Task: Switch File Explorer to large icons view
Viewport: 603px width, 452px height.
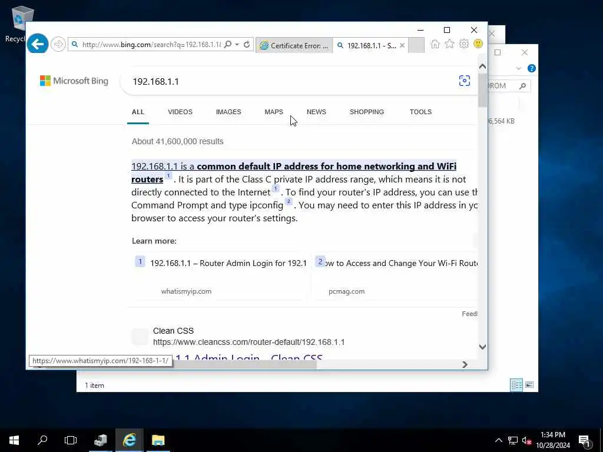Action: click(529, 385)
